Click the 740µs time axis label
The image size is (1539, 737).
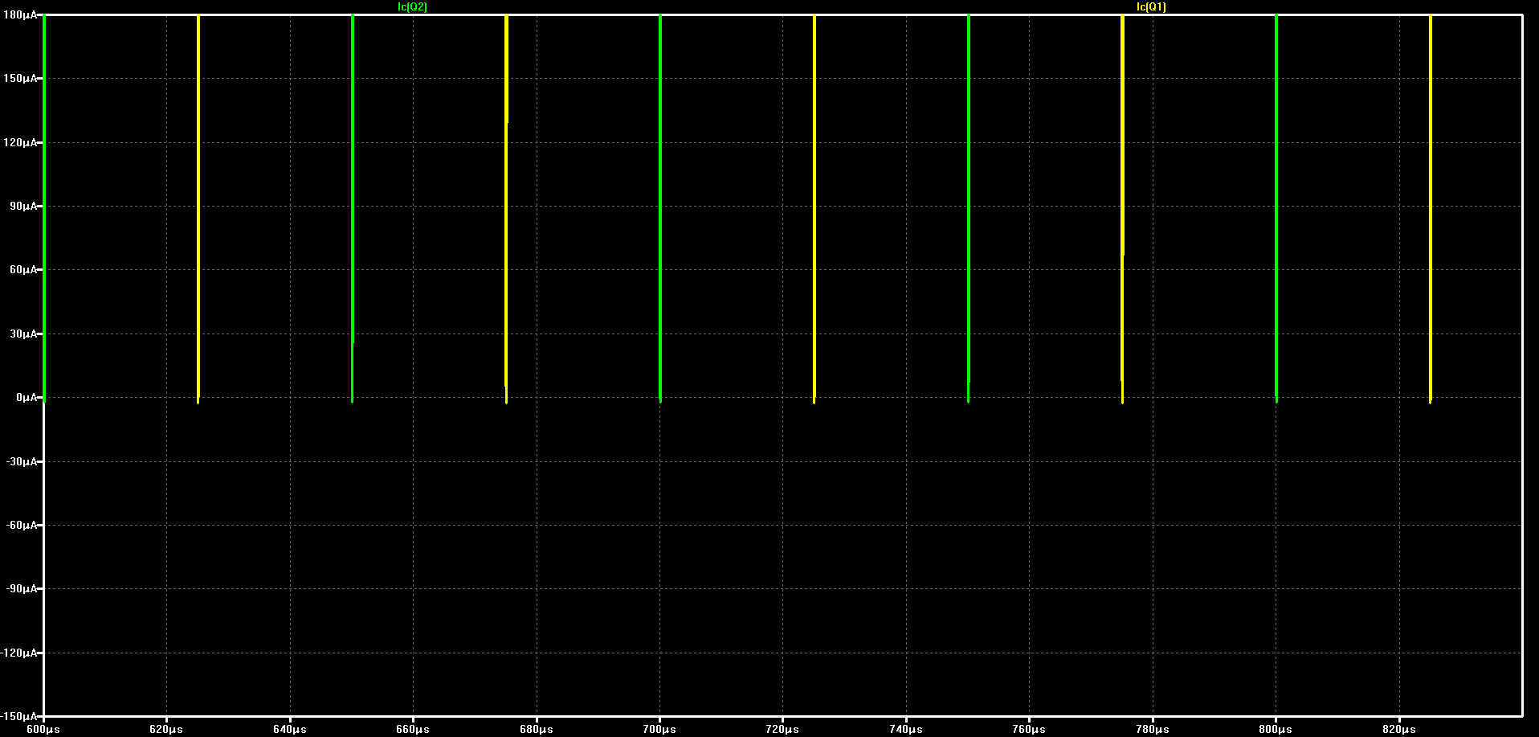[x=906, y=730]
